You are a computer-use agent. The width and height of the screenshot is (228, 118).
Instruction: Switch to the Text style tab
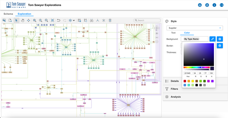click(x=173, y=33)
